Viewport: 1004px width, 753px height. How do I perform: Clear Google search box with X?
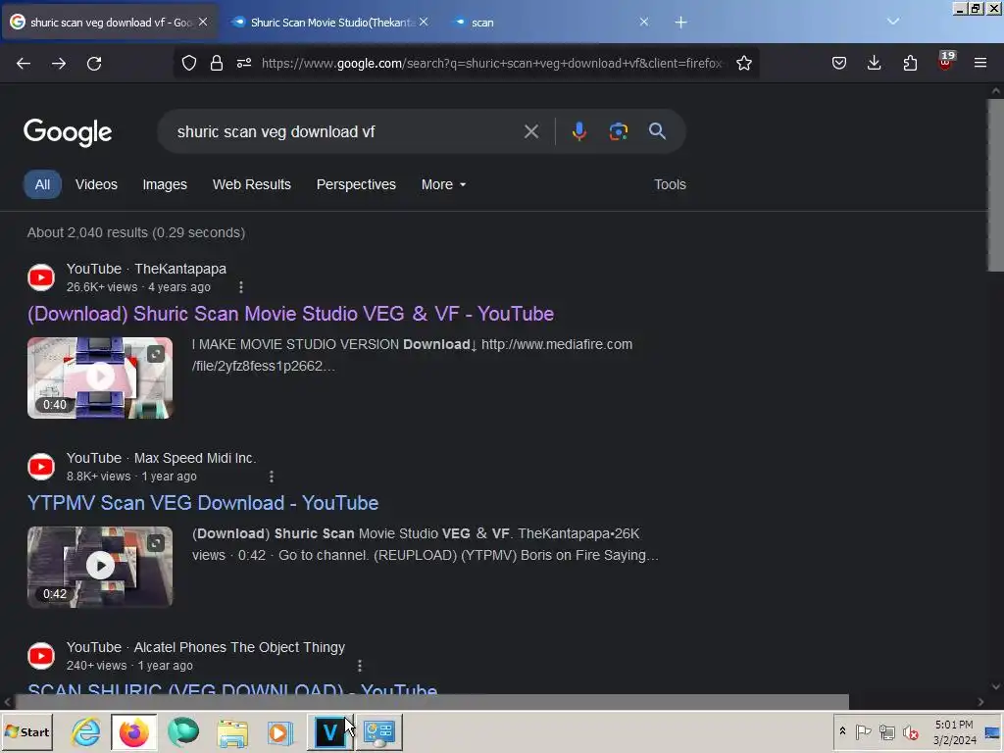click(531, 132)
